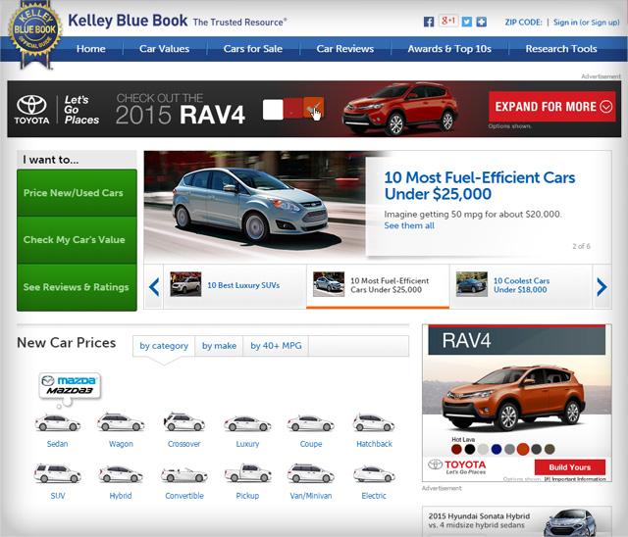Select the Wagon car icon

121,422
